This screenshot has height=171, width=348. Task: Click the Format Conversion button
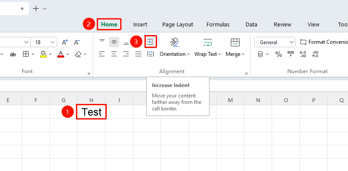coord(324,42)
